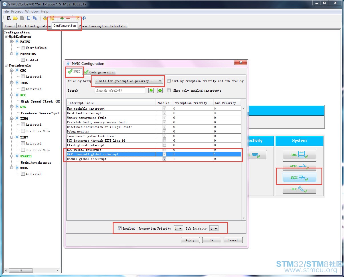This screenshot has width=344, height=277.
Task: Open the DMA system configuration button
Action: [x=299, y=154]
